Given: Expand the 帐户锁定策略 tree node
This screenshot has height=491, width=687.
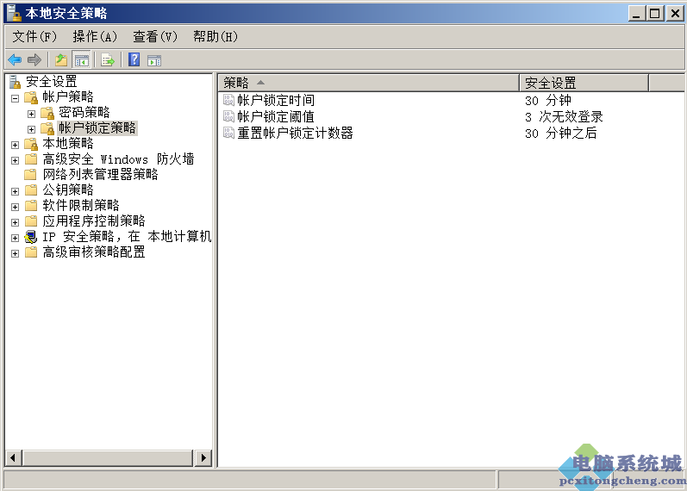Looking at the screenshot, I should (x=31, y=130).
